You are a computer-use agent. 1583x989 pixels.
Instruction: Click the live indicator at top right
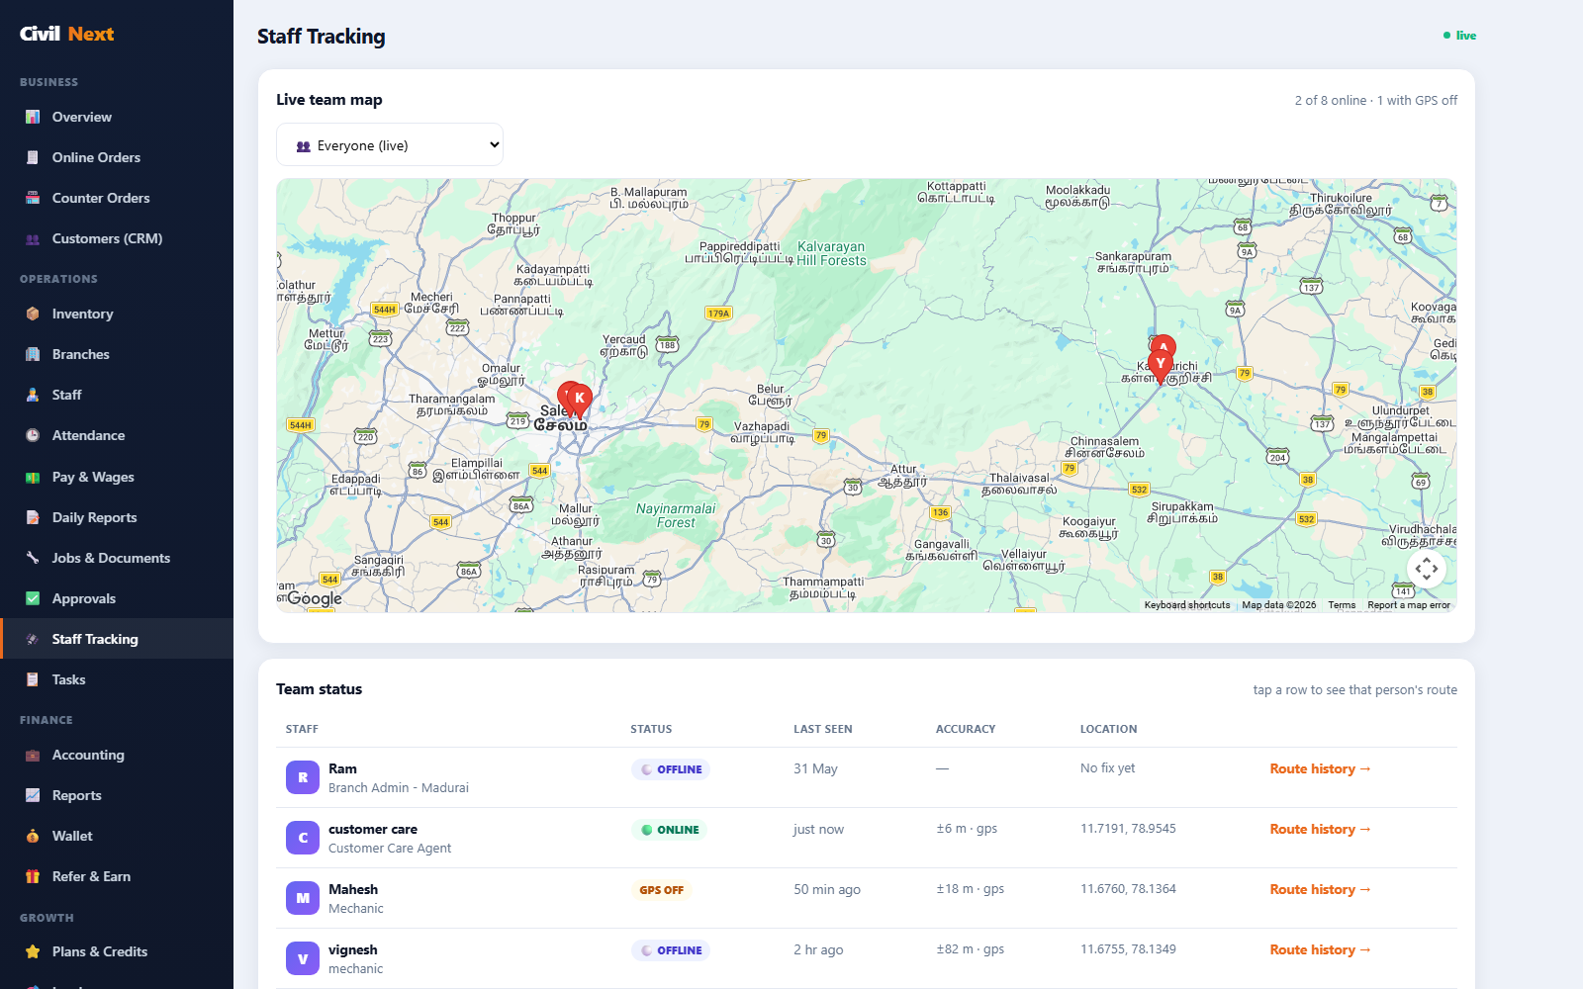[x=1459, y=36]
